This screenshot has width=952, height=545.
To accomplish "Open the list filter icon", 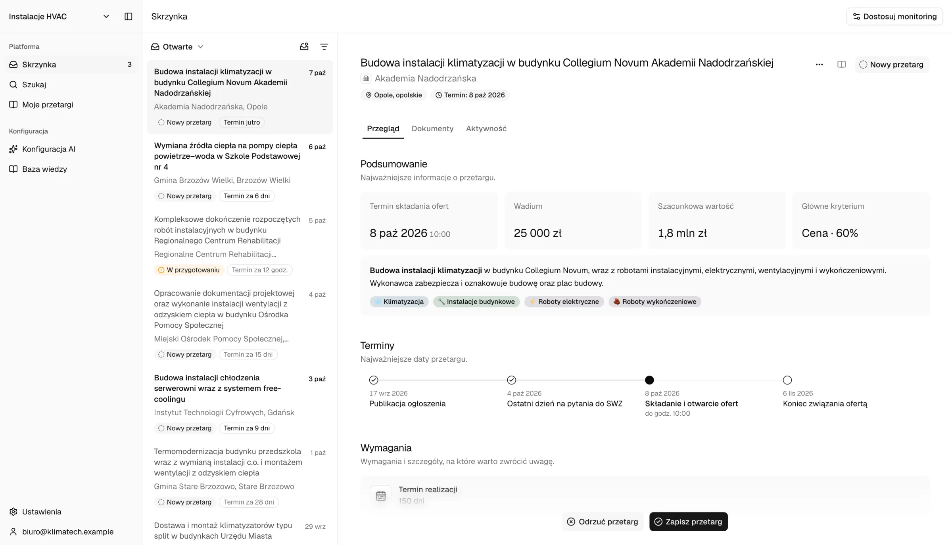I will (324, 47).
